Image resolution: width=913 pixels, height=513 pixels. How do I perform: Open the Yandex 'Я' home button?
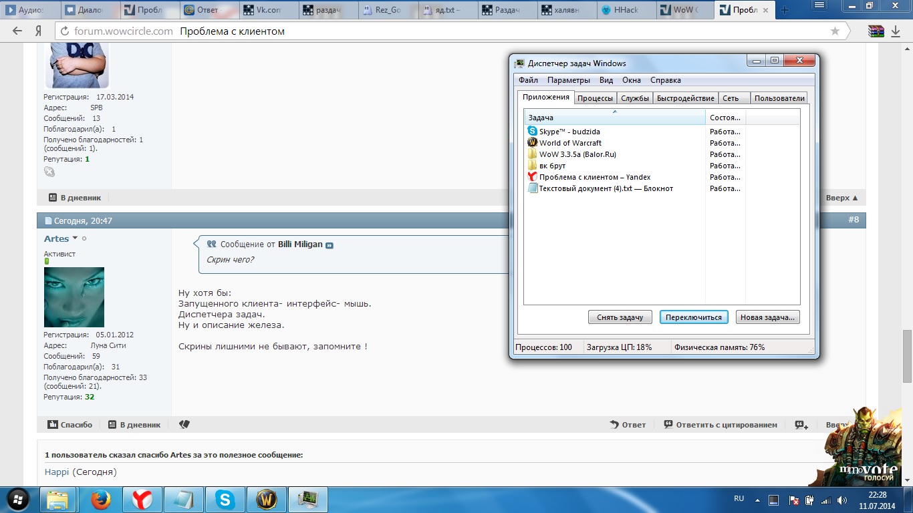coord(39,31)
